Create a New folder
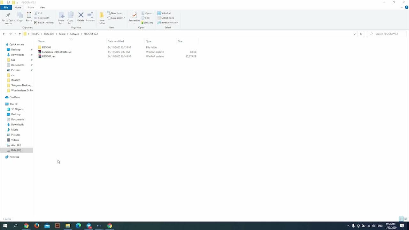 (102, 18)
